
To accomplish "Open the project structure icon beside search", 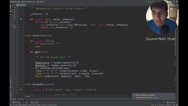I will coord(174,1).
